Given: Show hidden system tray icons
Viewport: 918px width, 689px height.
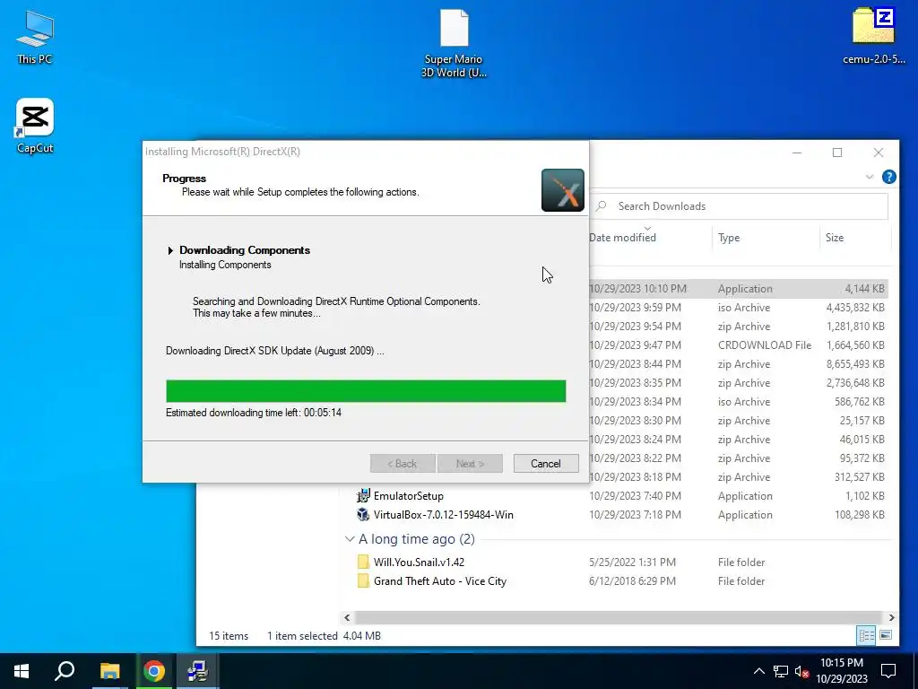Looking at the screenshot, I should [x=758, y=671].
